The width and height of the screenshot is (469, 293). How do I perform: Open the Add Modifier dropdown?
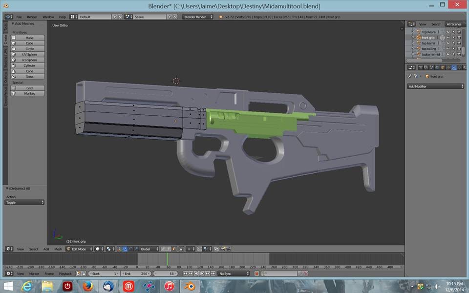[x=435, y=86]
